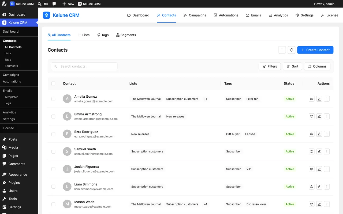Open more actions for Ezra Rodriguez
The image size is (343, 214).
pyautogui.click(x=327, y=134)
